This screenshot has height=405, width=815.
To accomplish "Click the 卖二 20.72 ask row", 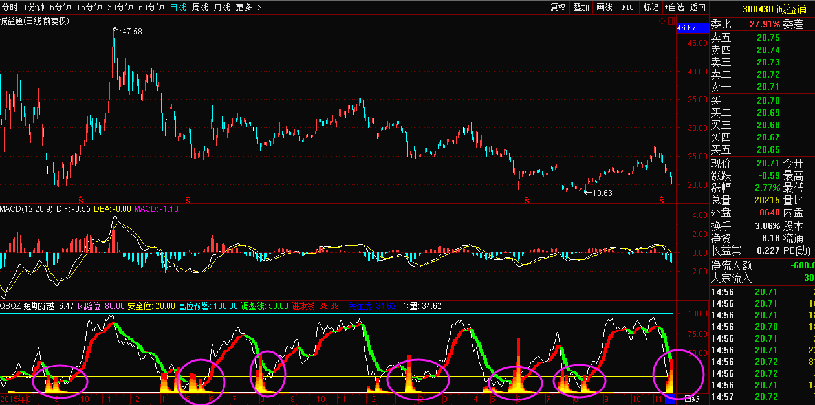I will pos(763,74).
